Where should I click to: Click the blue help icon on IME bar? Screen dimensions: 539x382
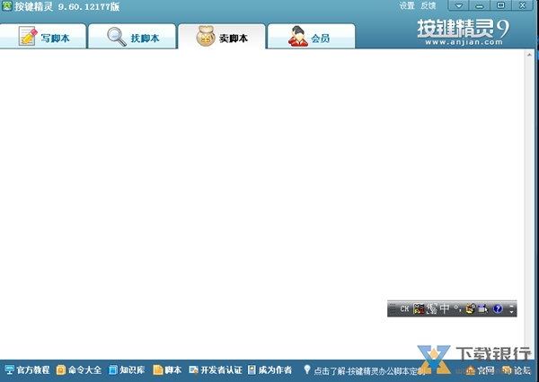click(x=498, y=308)
